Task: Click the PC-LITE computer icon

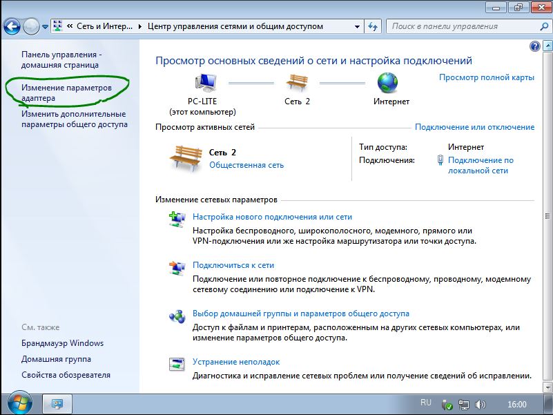Action: click(206, 83)
